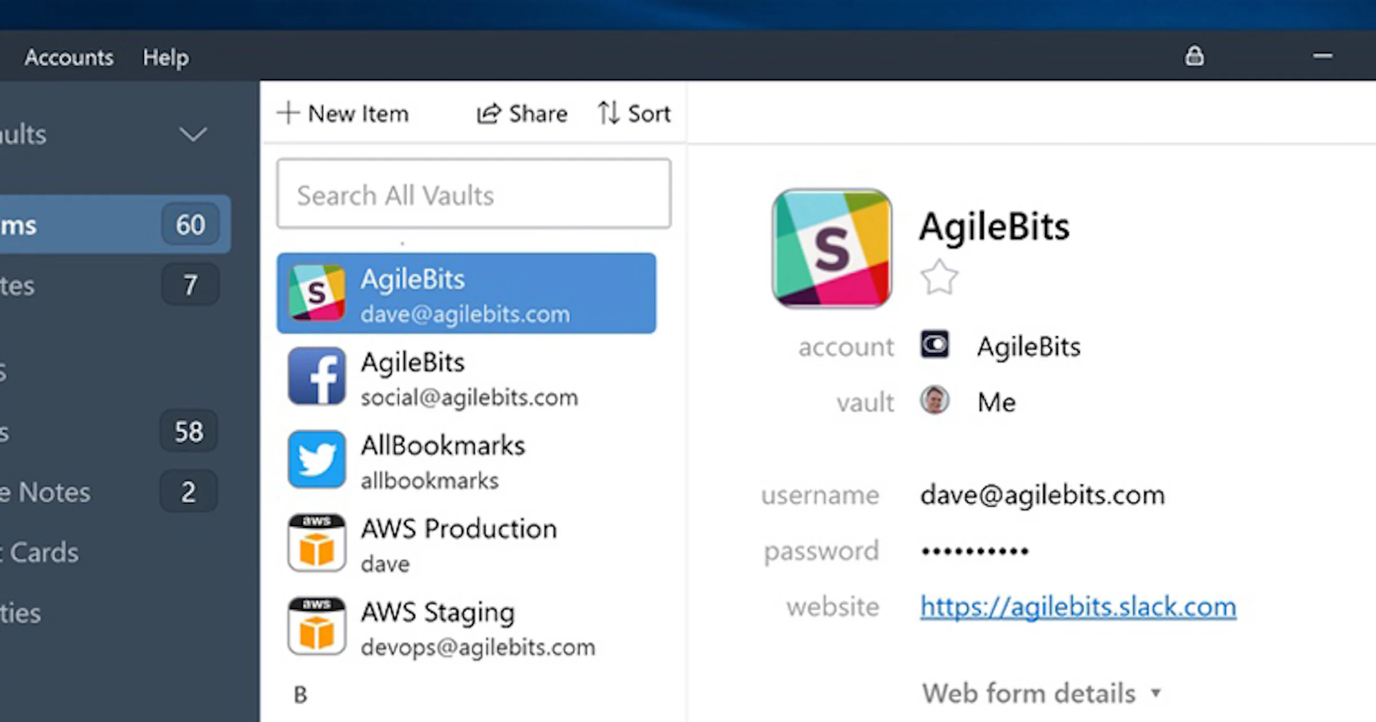The width and height of the screenshot is (1376, 722).
Task: Click the plus icon beside New Item
Action: (x=288, y=113)
